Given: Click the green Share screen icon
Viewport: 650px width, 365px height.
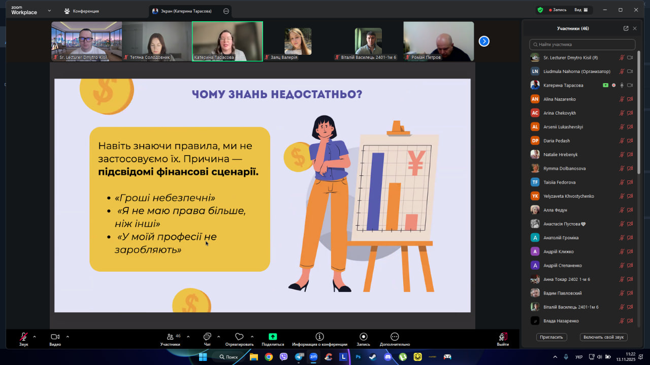Looking at the screenshot, I should [273, 337].
